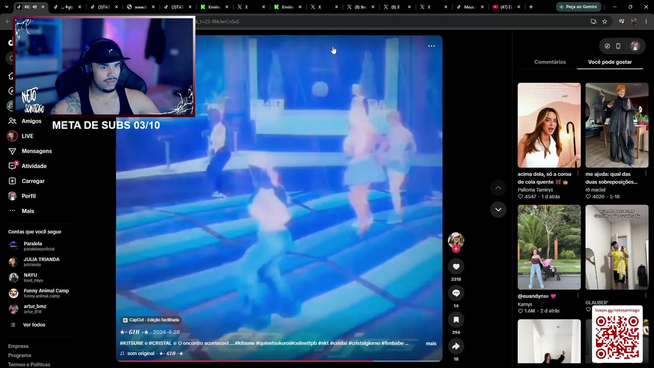The image size is (654, 368).
Task: Switch to the '(47) EL' YouTube tab
Action: 506,7
